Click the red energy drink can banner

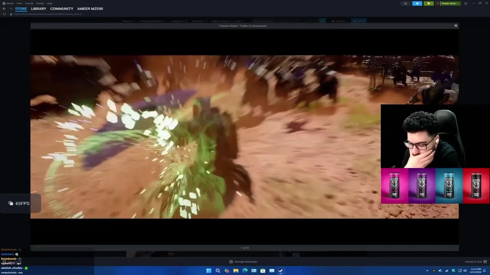click(x=476, y=186)
